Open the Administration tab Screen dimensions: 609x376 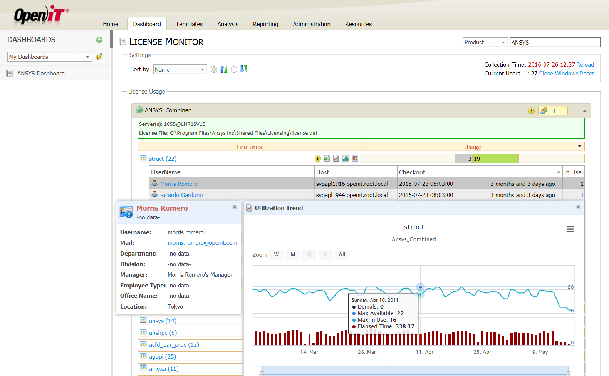[x=312, y=24]
